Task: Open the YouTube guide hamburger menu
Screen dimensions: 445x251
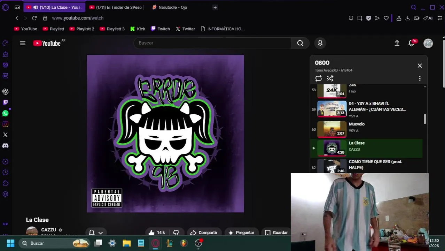Action: click(x=23, y=43)
